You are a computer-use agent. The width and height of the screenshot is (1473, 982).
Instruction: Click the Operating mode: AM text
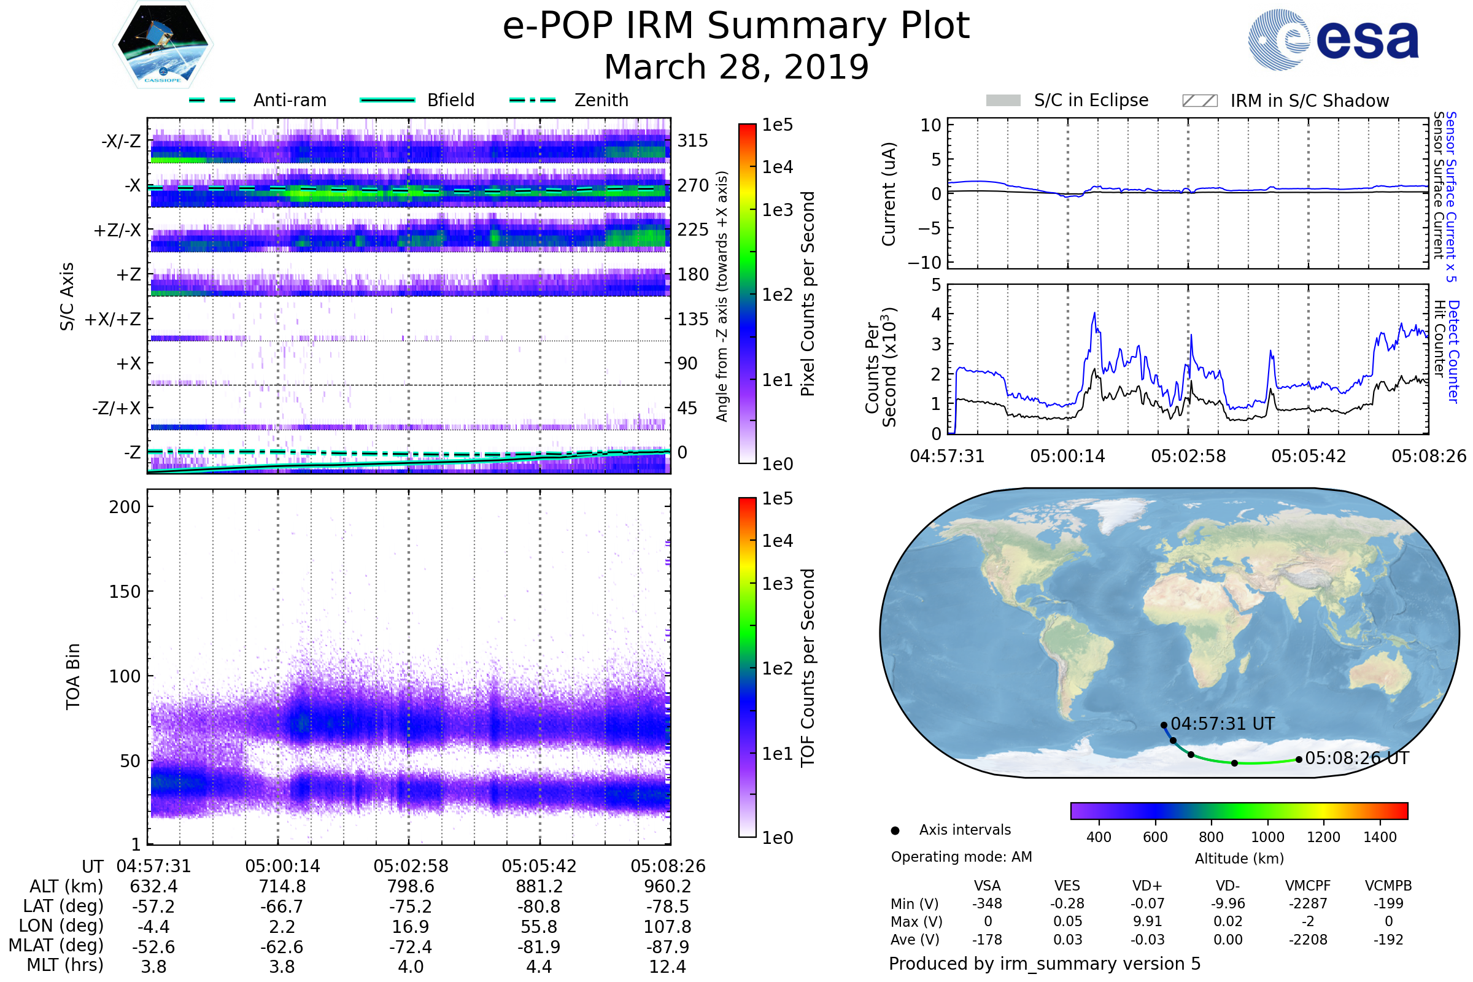(x=961, y=857)
